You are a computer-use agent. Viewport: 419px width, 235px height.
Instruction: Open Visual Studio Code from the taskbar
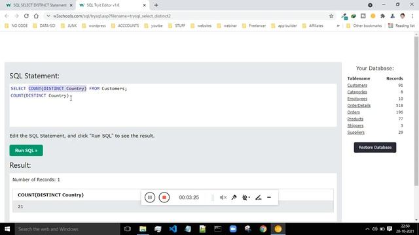coord(173,229)
